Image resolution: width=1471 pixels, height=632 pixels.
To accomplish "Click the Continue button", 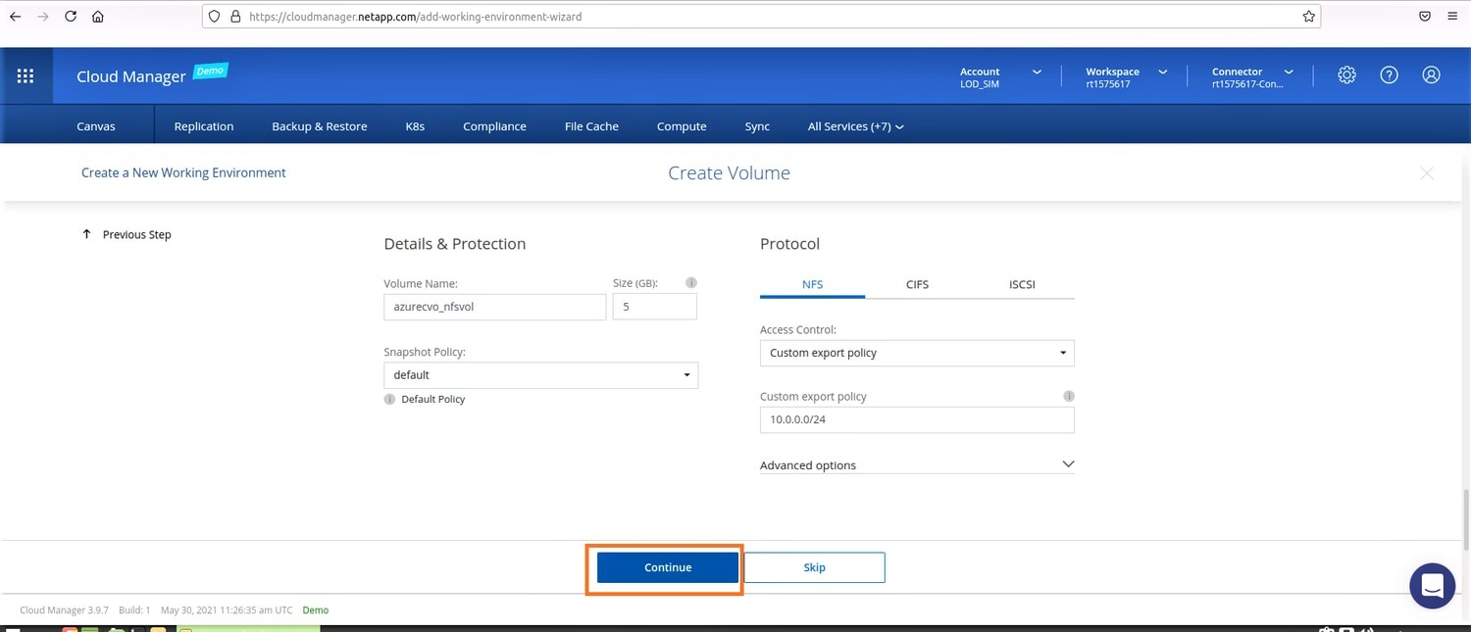I will point(668,567).
